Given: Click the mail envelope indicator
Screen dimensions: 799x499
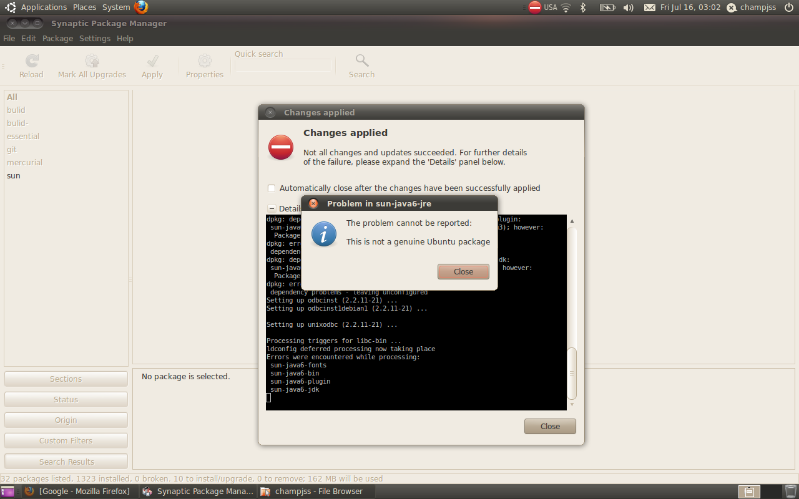Looking at the screenshot, I should [650, 7].
